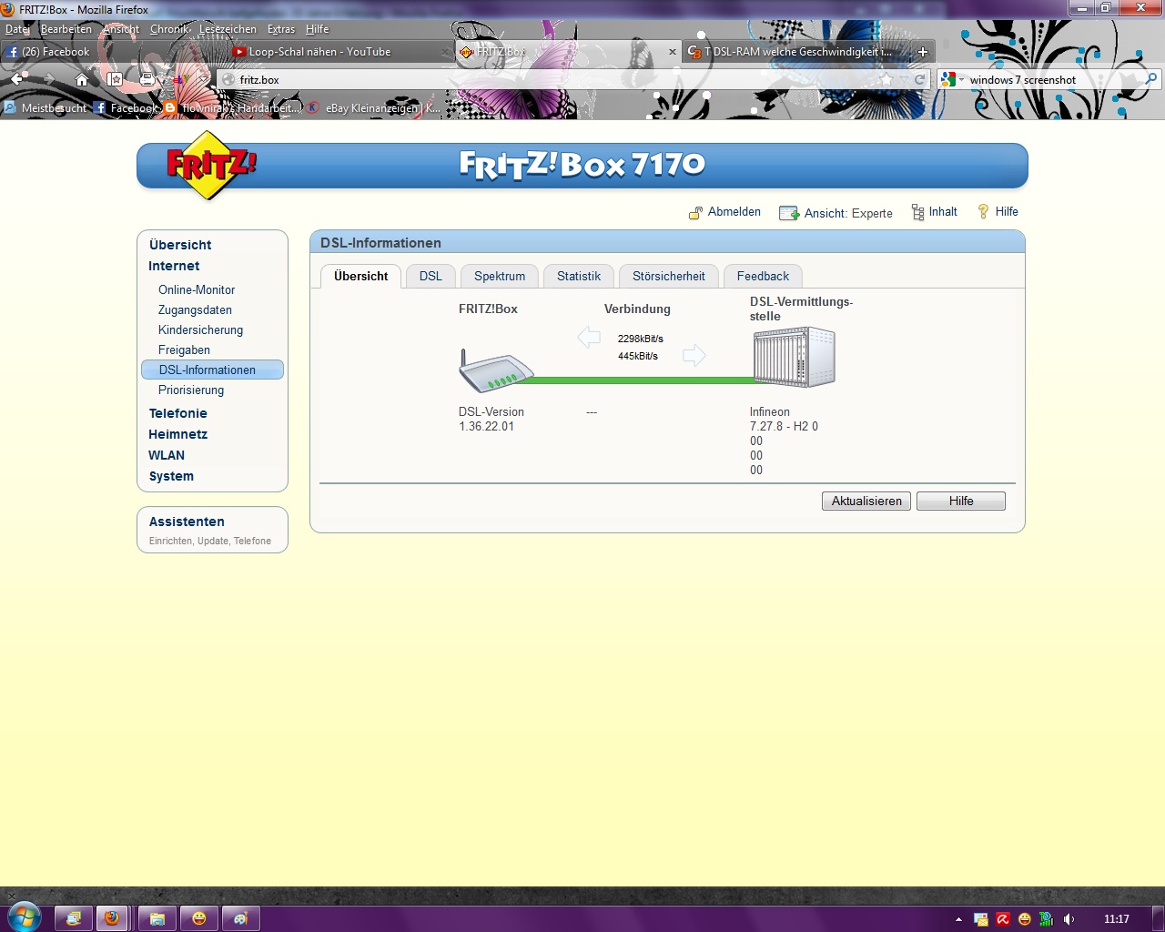Screen dimensions: 1165x932
Task: Open dropdown arrow next to eBay icon
Action: click(205, 79)
